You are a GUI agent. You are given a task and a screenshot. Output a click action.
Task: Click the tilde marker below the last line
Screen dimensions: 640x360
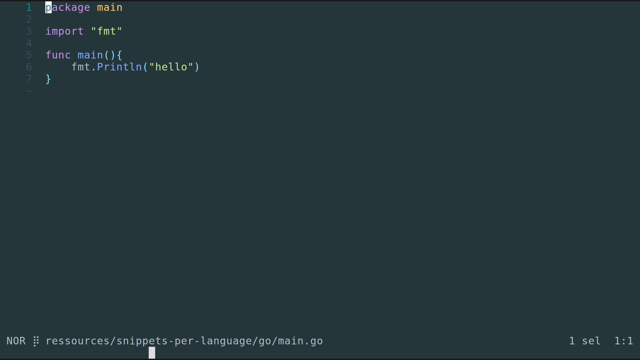tap(29, 91)
